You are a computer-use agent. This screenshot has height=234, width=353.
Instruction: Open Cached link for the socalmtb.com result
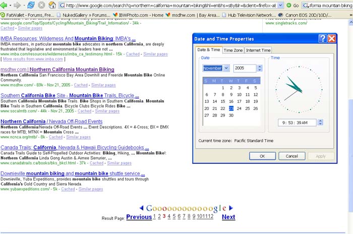84,111
